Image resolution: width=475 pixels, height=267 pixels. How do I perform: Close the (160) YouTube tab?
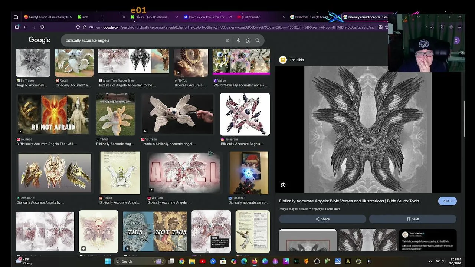pos(284,17)
